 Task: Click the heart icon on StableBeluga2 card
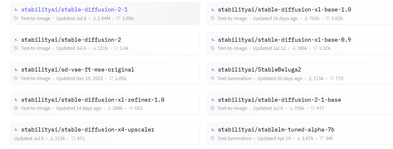(x=332, y=78)
